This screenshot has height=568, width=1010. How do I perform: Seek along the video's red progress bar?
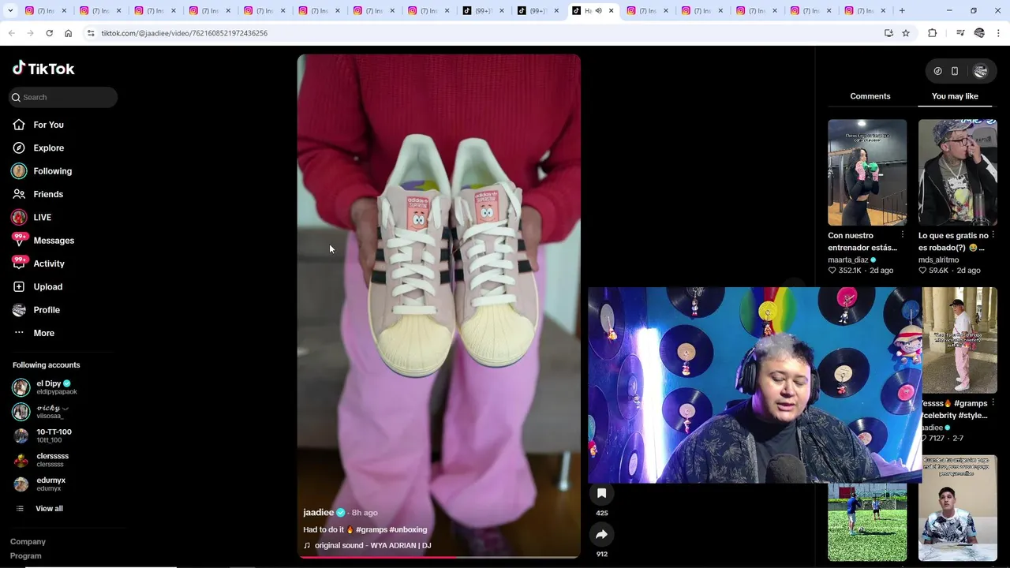[439, 557]
